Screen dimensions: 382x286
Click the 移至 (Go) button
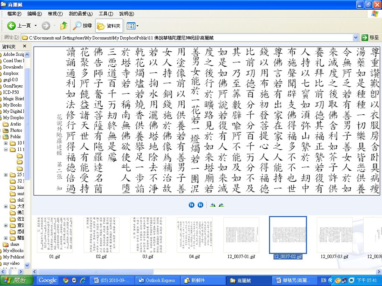pyautogui.click(x=370, y=38)
